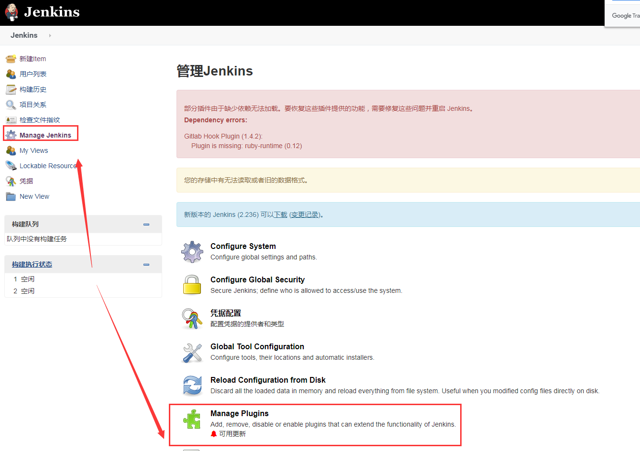Open the 凭据配置 link

pyautogui.click(x=226, y=313)
